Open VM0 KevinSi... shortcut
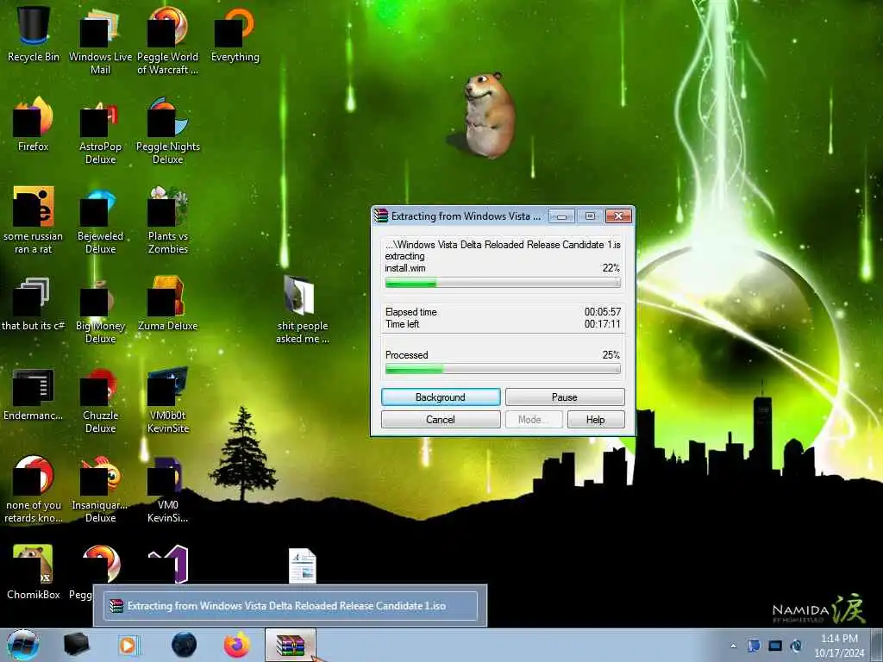 (168, 489)
